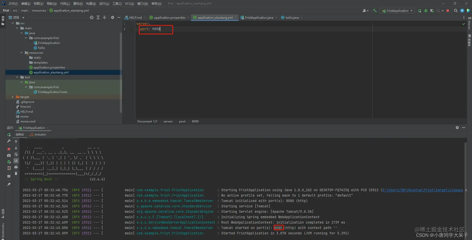Toggle the Bookmarks tool window
This screenshot has width=472, height=240.
click(3, 231)
